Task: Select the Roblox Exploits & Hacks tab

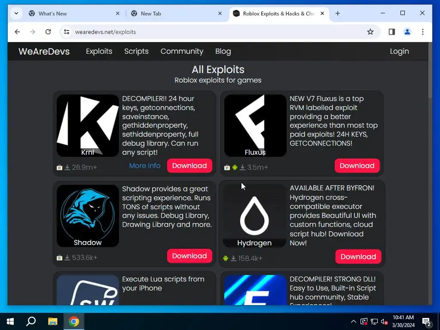Action: [x=279, y=13]
